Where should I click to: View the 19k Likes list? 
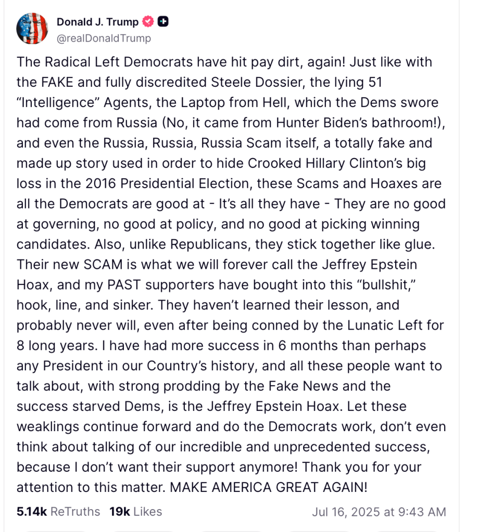135,511
